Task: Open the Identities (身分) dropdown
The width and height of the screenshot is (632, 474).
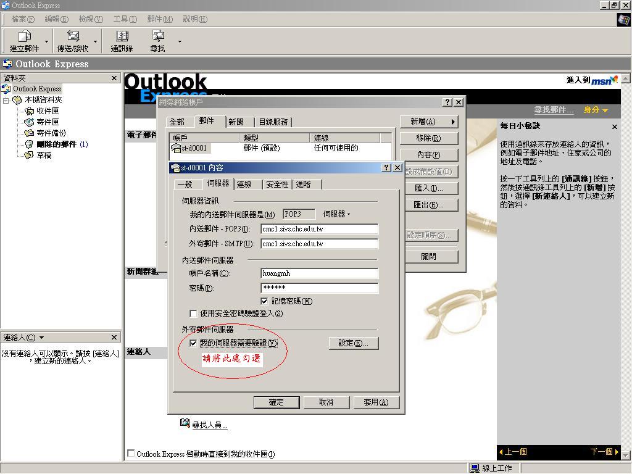Action: pyautogui.click(x=596, y=110)
